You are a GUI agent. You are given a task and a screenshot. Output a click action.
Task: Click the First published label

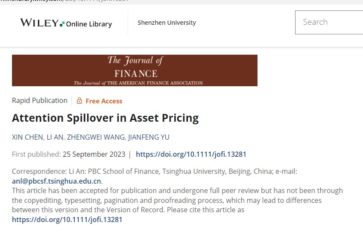(36, 154)
